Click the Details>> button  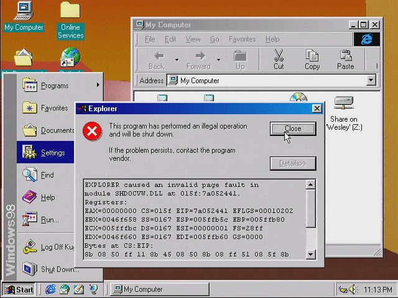[x=293, y=163]
